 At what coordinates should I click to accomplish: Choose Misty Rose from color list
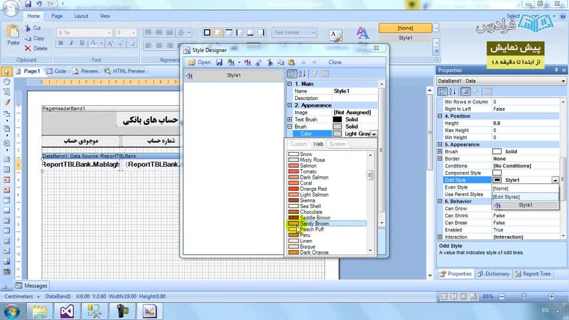327,160
